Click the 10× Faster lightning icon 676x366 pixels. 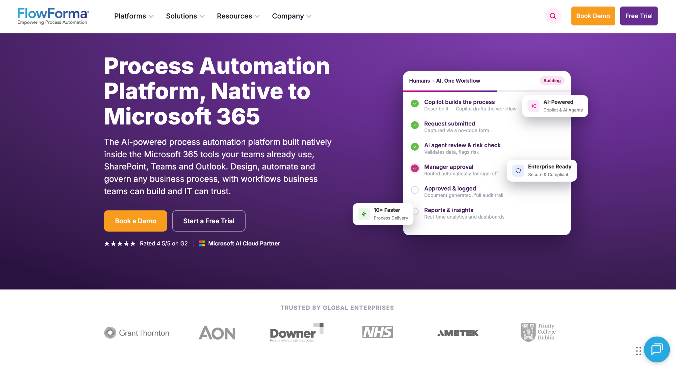(364, 214)
